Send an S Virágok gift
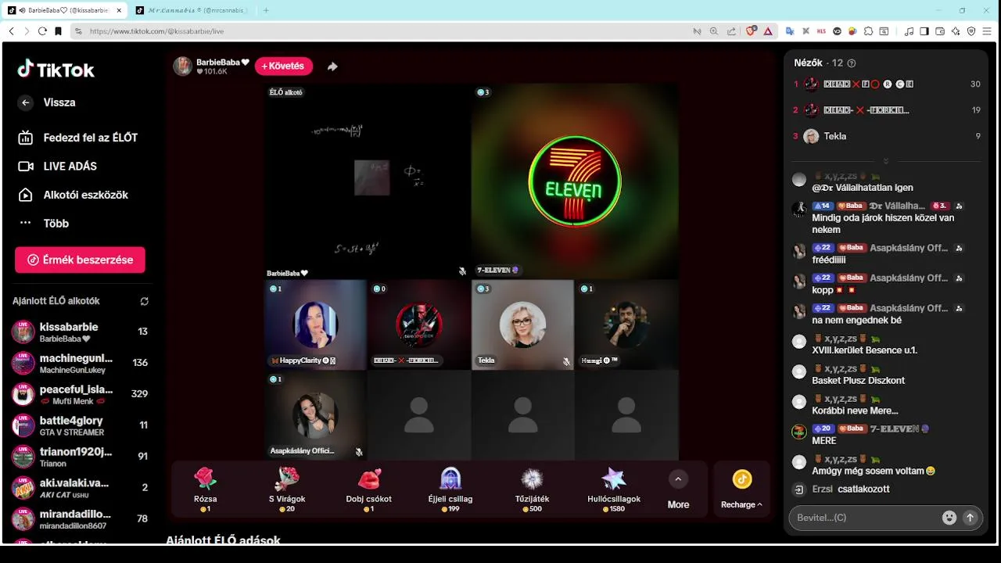The width and height of the screenshot is (1001, 563). (x=287, y=489)
